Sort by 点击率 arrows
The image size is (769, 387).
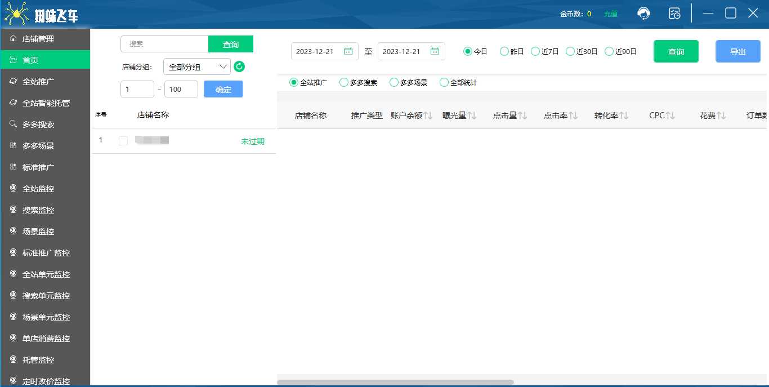point(573,115)
